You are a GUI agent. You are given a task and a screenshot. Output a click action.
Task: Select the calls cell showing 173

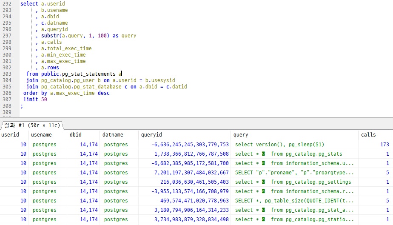coord(374,145)
